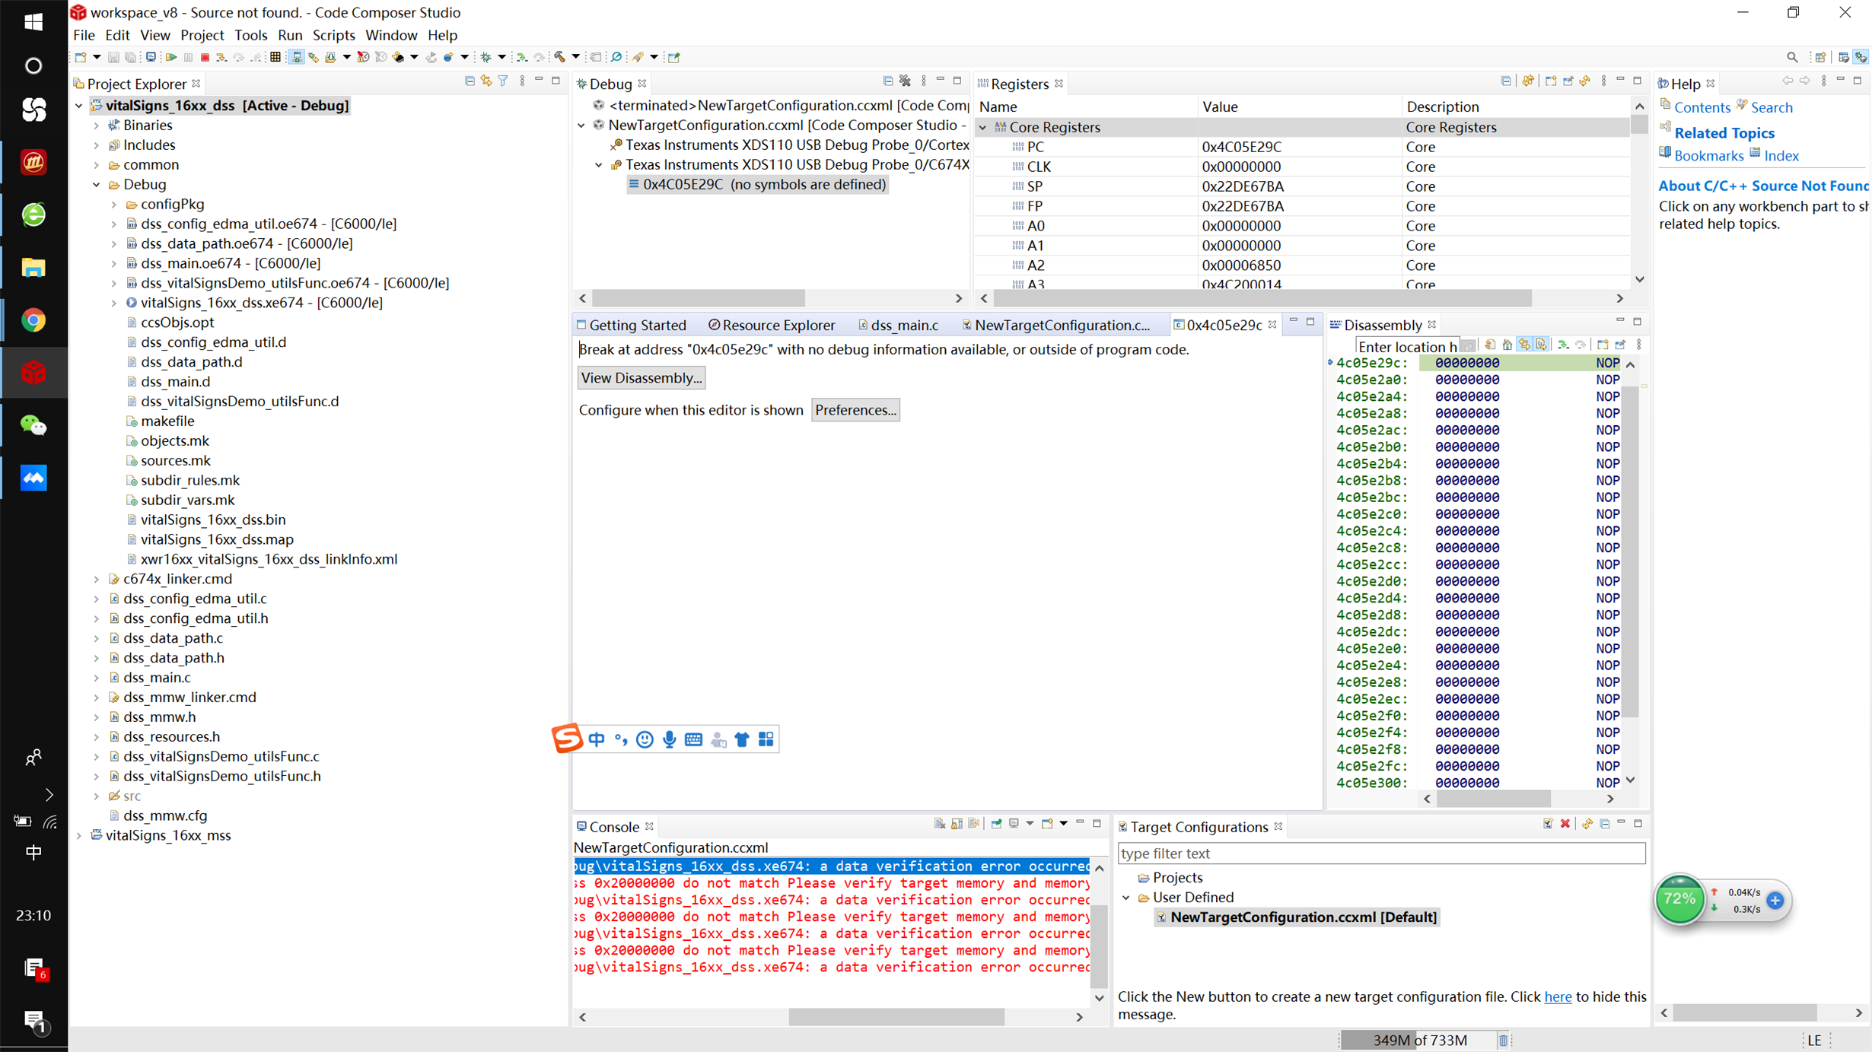Open Chrome from the Windows taskbar

point(33,320)
